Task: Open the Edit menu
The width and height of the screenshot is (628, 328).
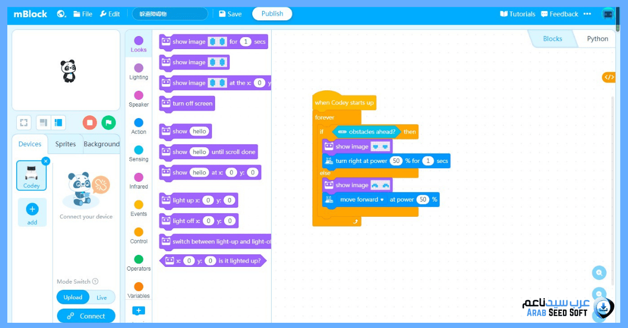Action: (110, 14)
